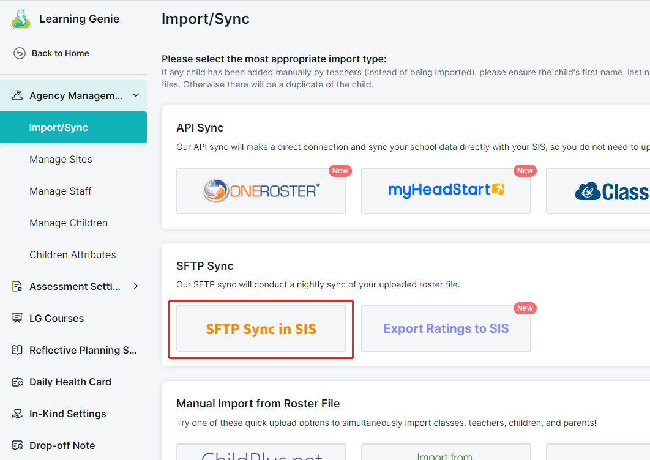Select the ChildPlus.net import card

pyautogui.click(x=261, y=452)
